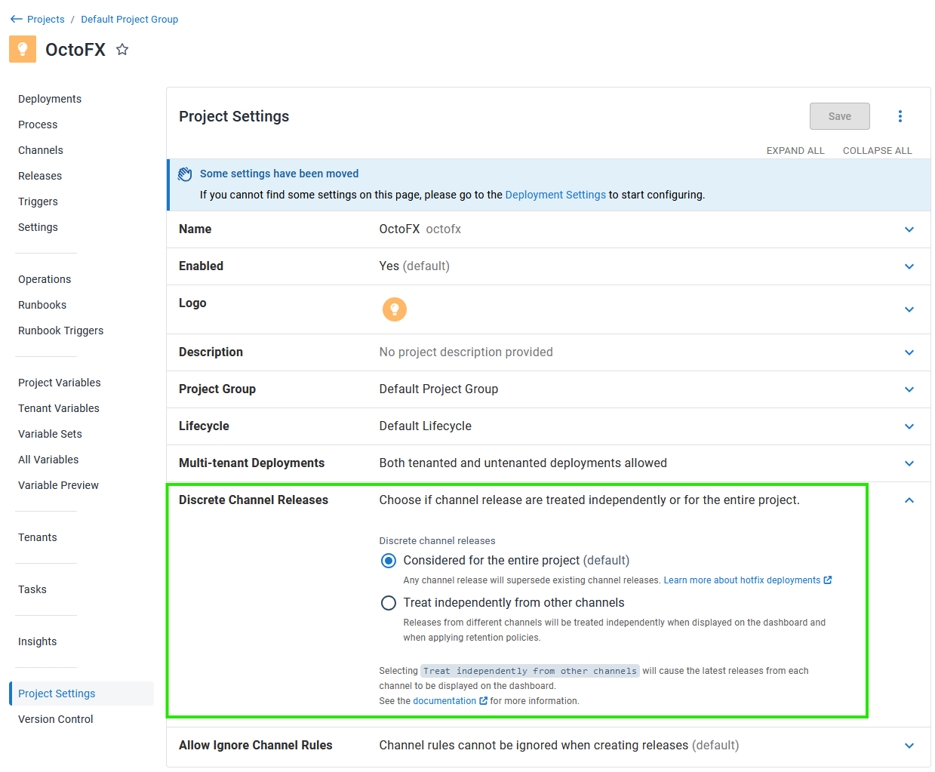Open Tasks in the sidebar
The width and height of the screenshot is (935, 772).
point(32,589)
